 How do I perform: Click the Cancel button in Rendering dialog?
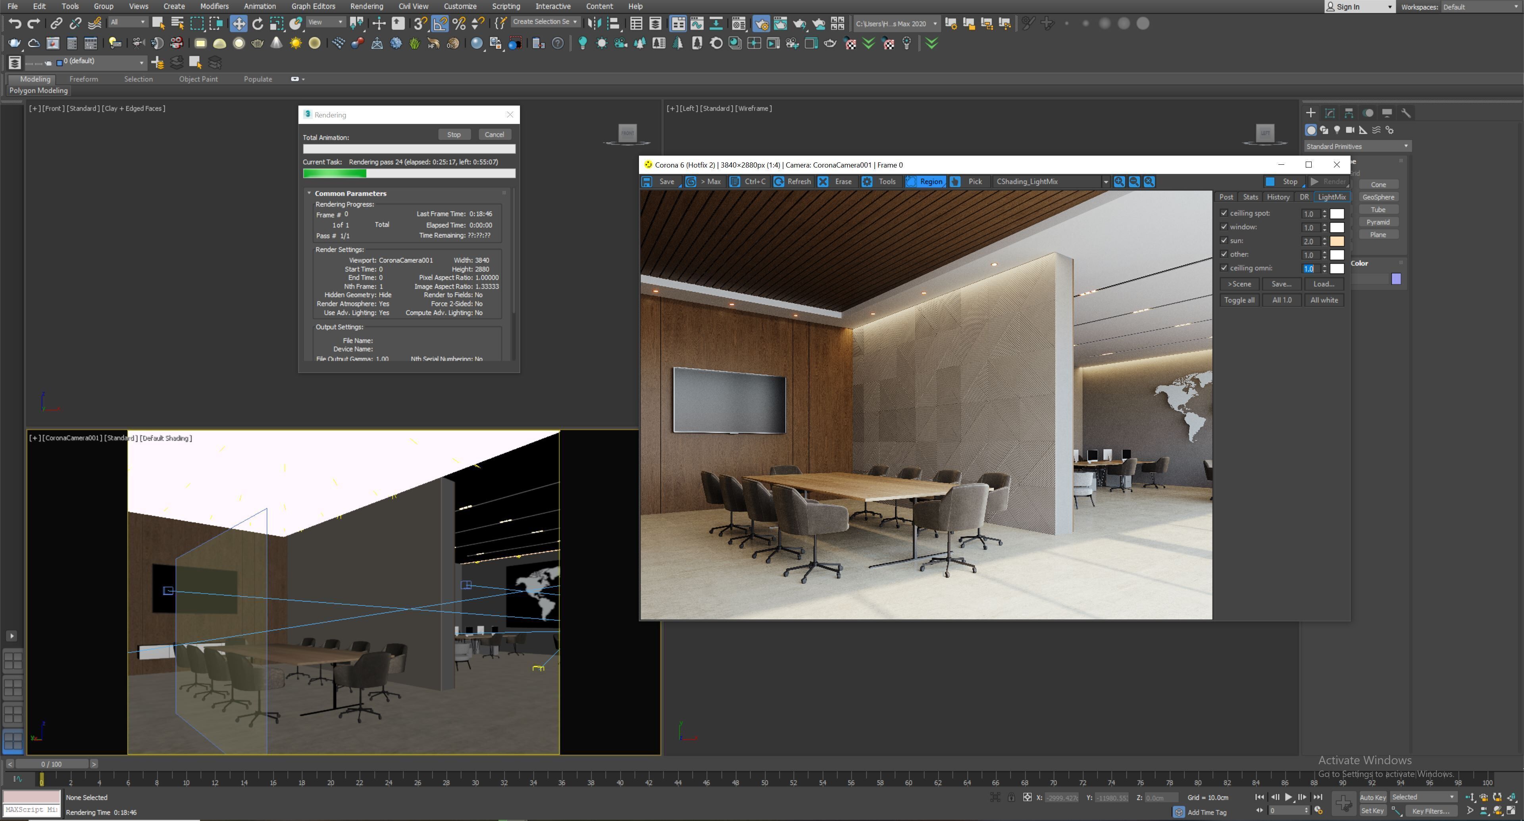pos(494,134)
